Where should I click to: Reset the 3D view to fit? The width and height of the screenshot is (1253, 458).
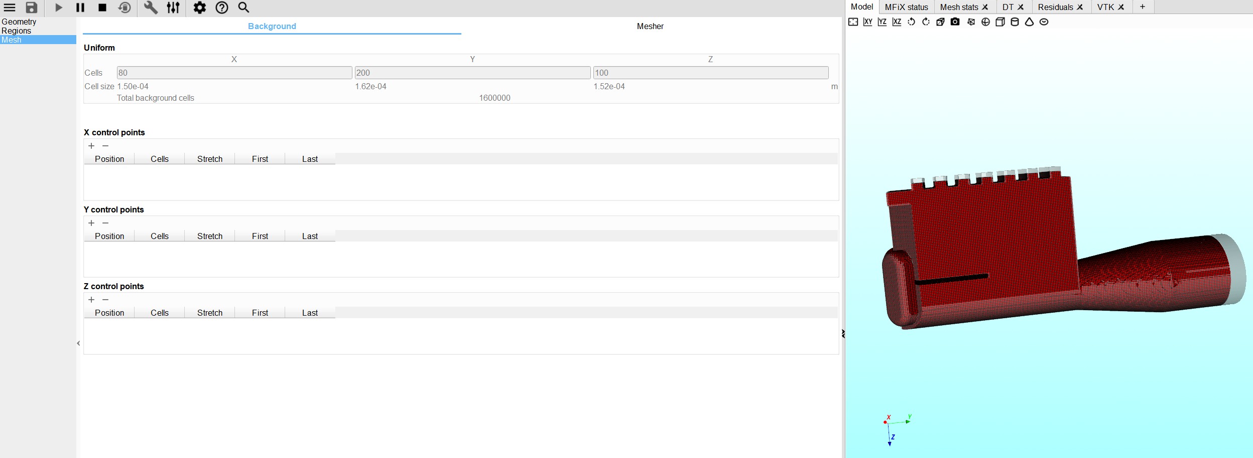pyautogui.click(x=853, y=22)
